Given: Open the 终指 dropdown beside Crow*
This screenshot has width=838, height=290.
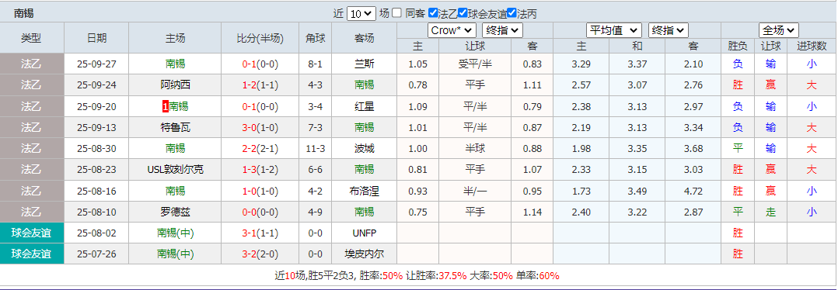Looking at the screenshot, I should [502, 30].
